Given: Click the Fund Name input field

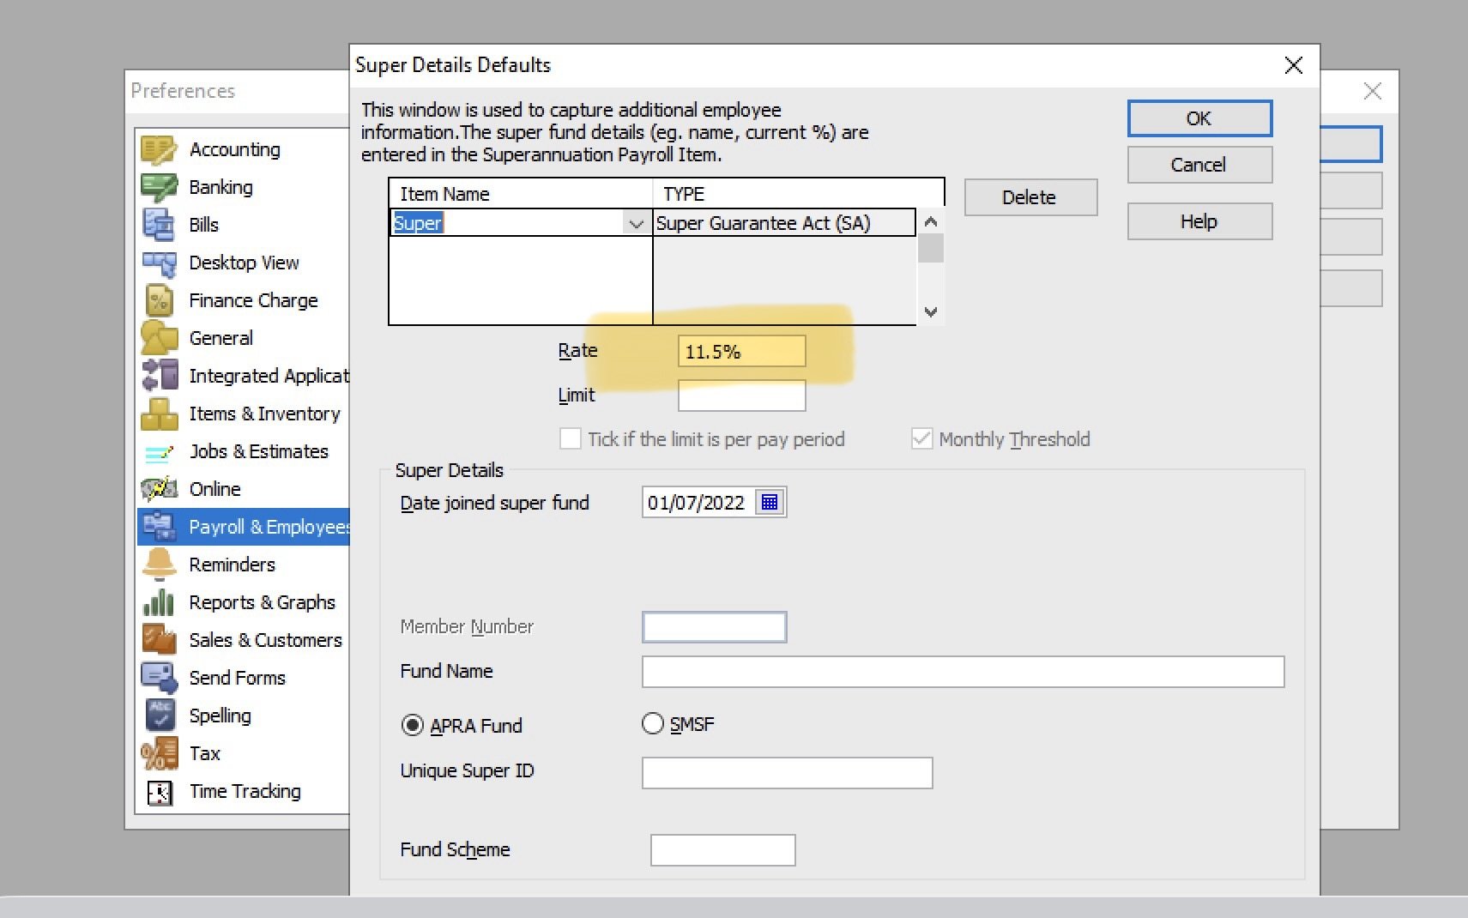Looking at the screenshot, I should click(x=963, y=672).
